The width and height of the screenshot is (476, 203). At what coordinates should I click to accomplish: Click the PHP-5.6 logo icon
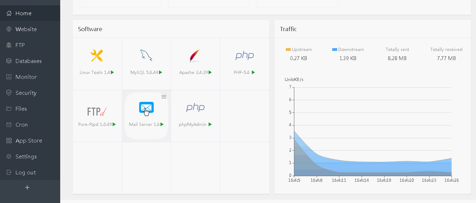[244, 56]
